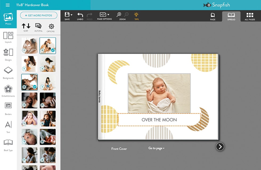
Task: Open the Text tool panel
Action: 8,124
